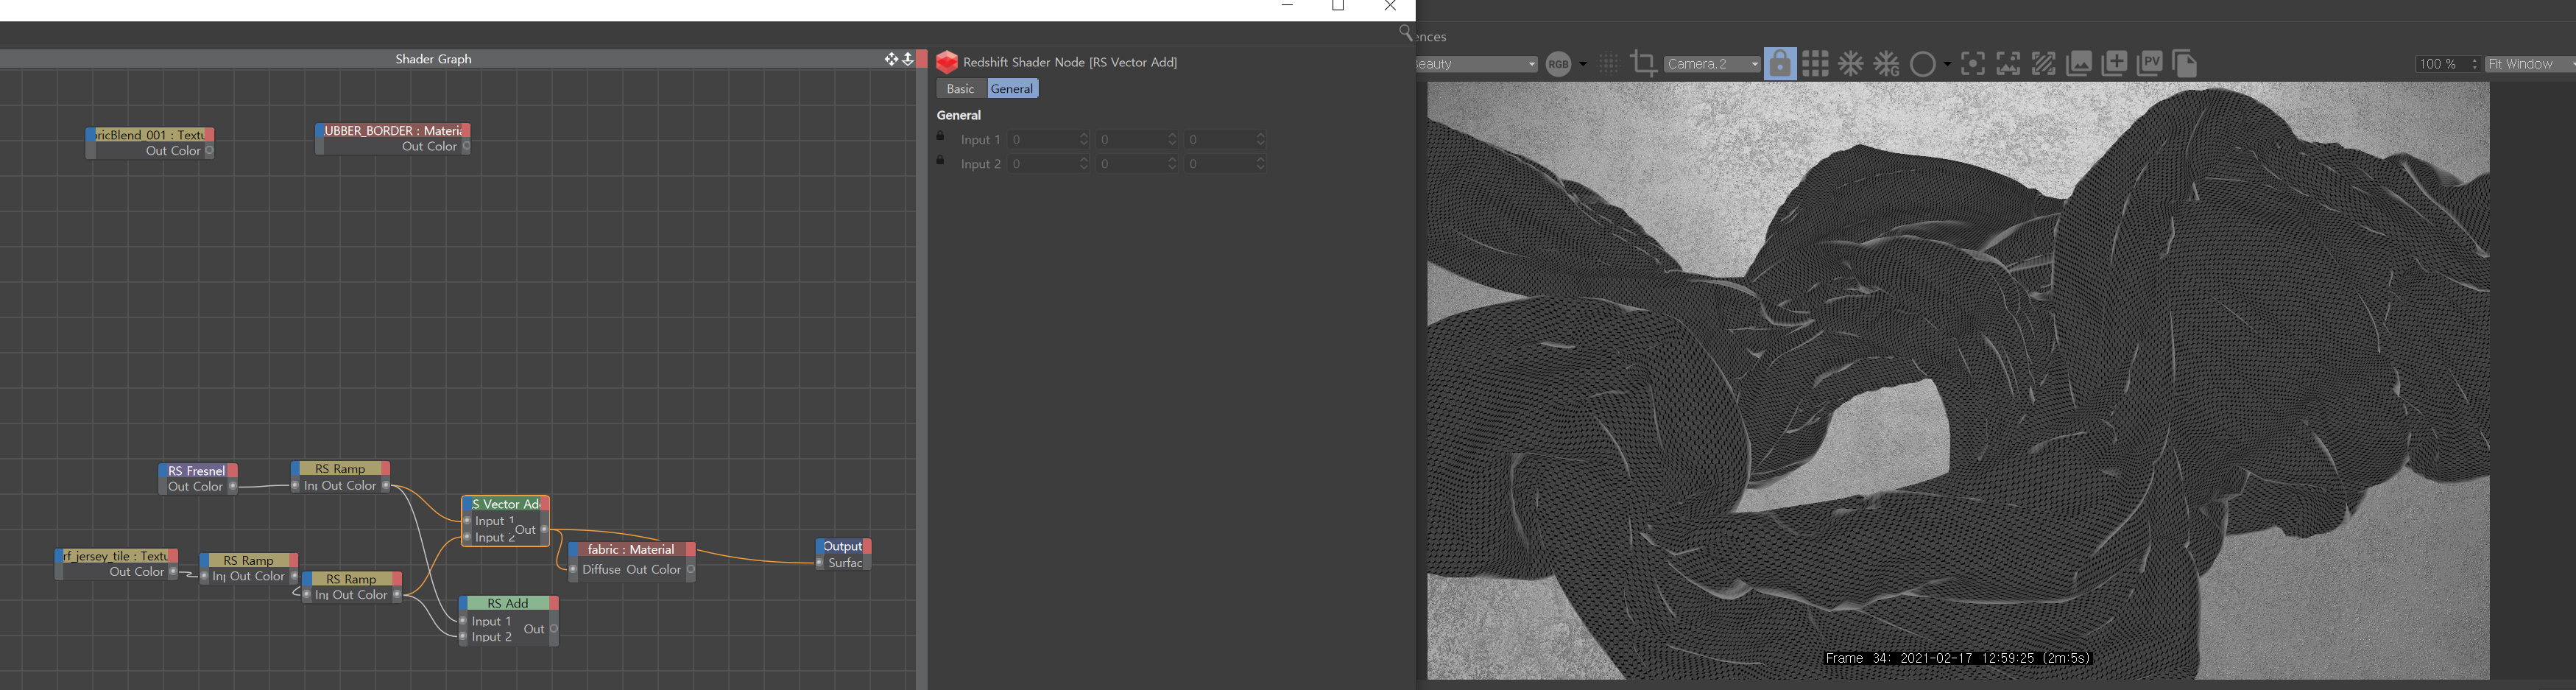The image size is (2576, 690).
Task: Click the 100 % zoom stepper
Action: (x=2474, y=64)
